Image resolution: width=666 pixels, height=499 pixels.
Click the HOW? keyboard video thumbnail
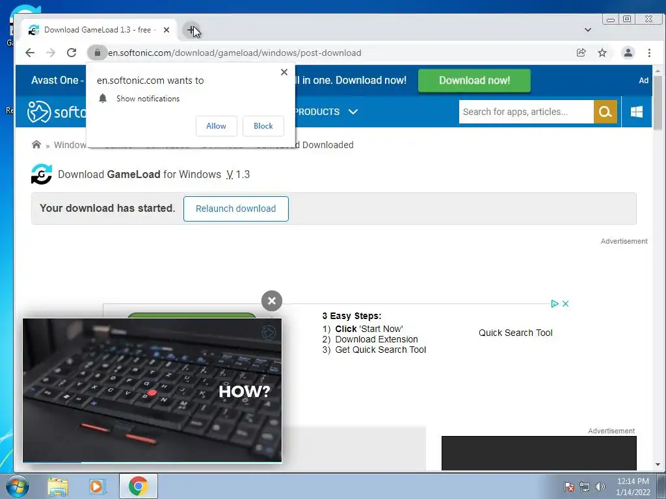point(152,390)
